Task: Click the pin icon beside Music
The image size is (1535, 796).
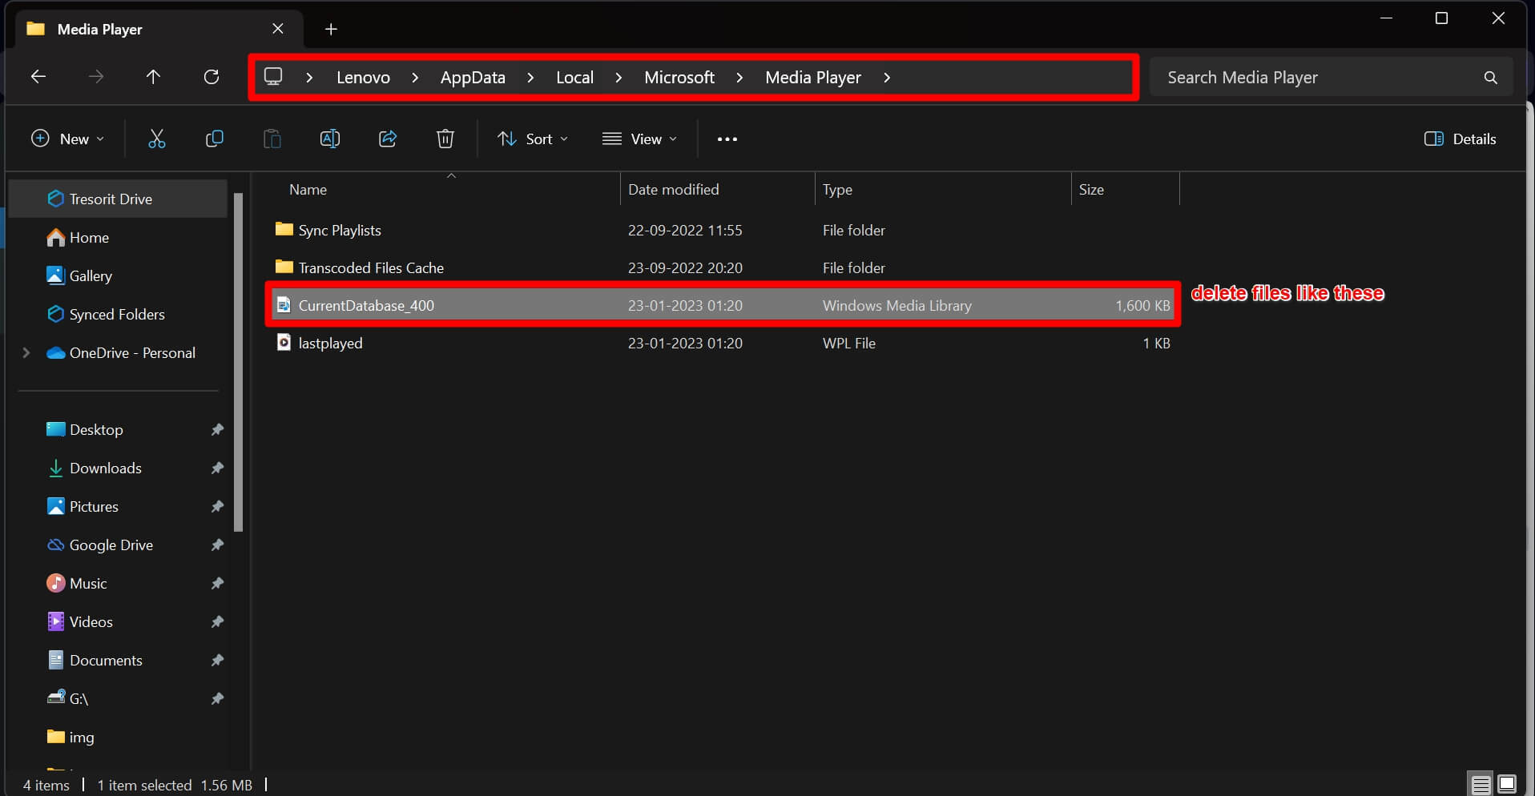Action: [x=217, y=584]
